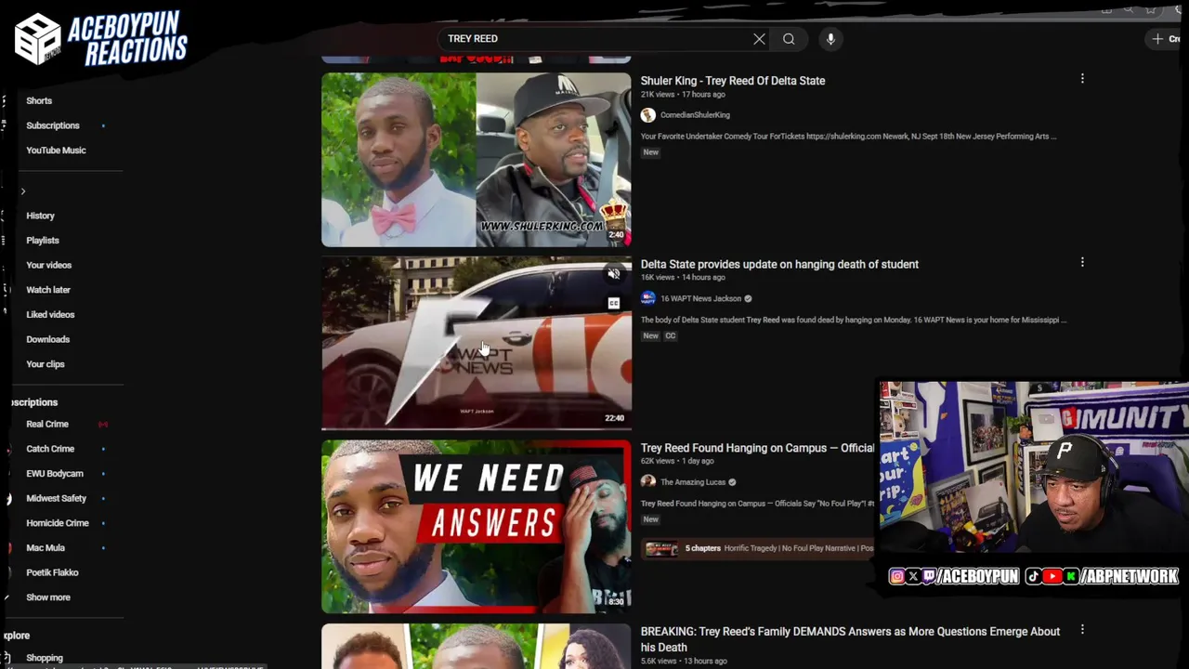This screenshot has height=669, width=1189.
Task: Start voice search with microphone icon
Action: click(x=830, y=39)
